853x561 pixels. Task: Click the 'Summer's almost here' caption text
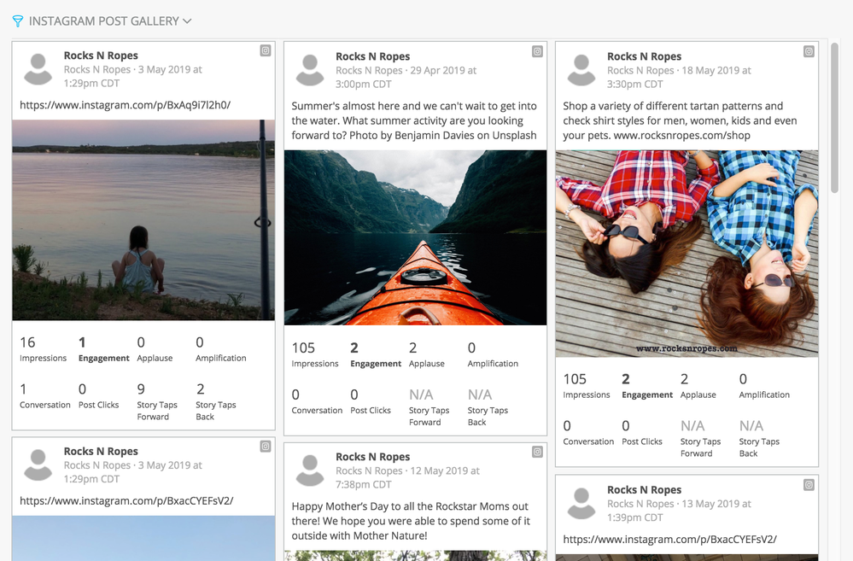coord(414,120)
